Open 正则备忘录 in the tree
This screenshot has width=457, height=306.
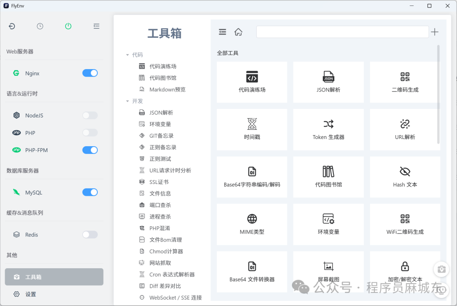tap(162, 147)
